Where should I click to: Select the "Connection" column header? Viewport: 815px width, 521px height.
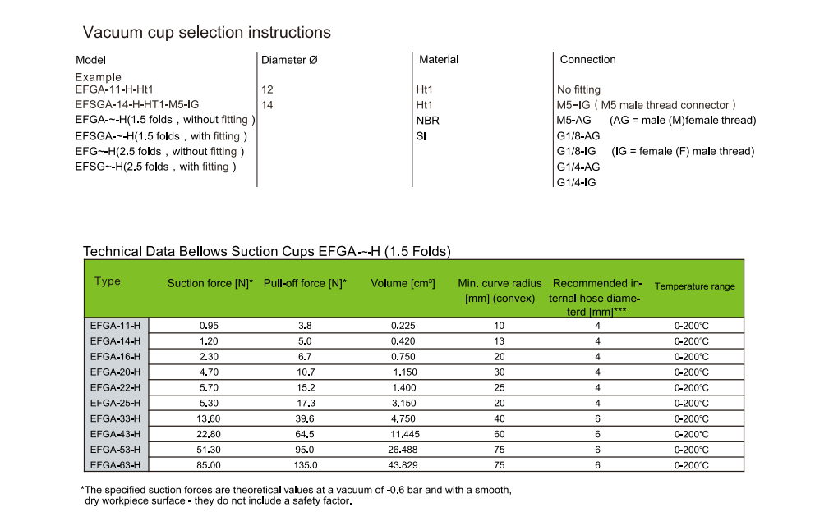click(x=587, y=60)
